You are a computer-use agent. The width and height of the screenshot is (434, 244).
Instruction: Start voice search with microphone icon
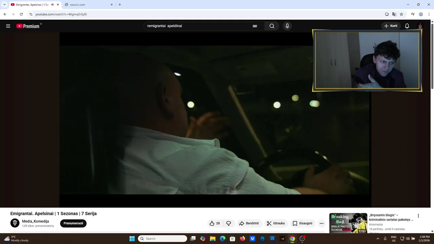coord(287,26)
